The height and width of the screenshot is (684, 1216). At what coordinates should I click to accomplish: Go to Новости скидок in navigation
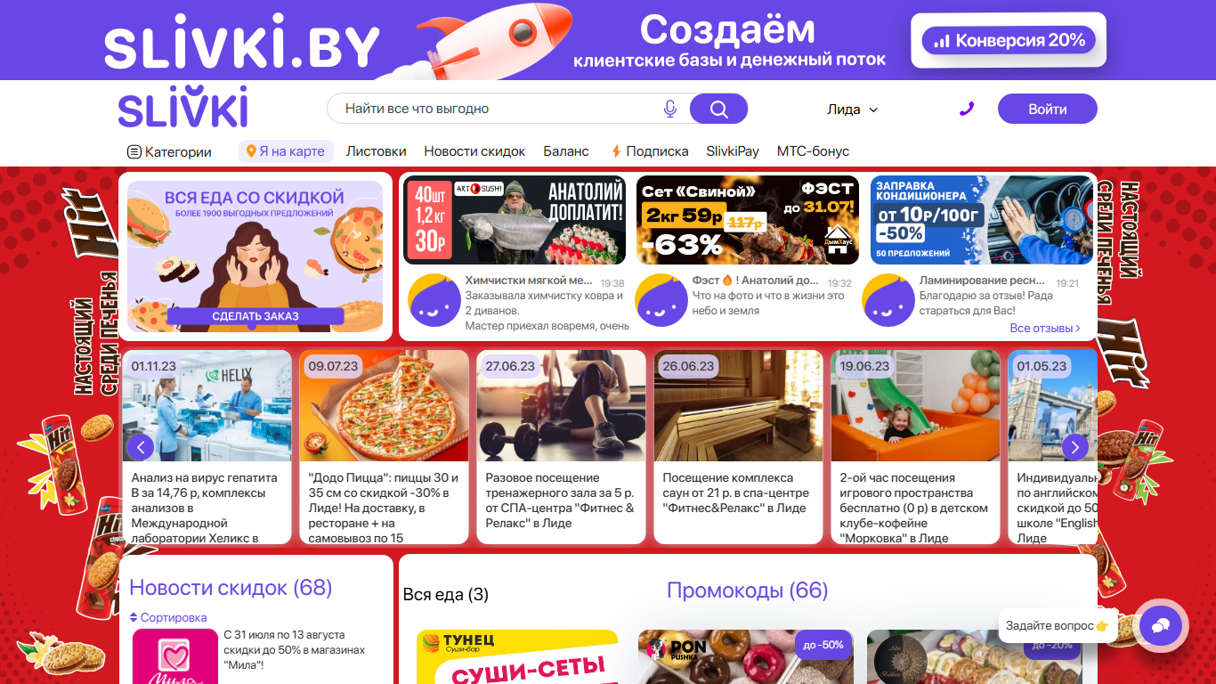474,151
